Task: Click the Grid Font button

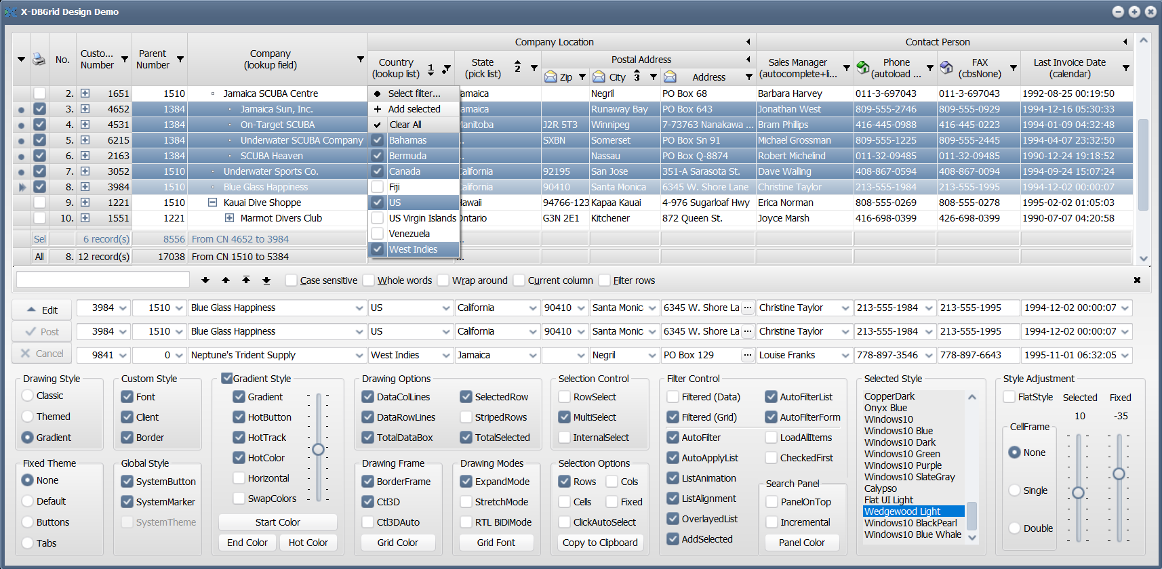Action: pyautogui.click(x=496, y=543)
